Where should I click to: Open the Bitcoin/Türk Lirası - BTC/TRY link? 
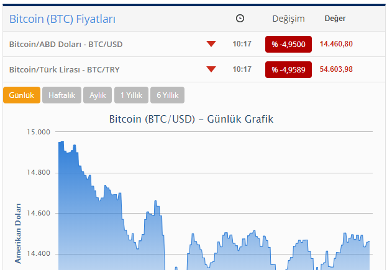click(65, 69)
